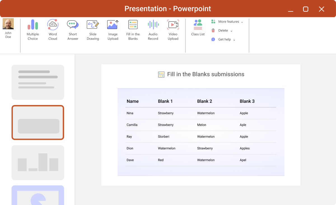Click the John Doe profile picture
The width and height of the screenshot is (336, 205).
click(x=8, y=24)
